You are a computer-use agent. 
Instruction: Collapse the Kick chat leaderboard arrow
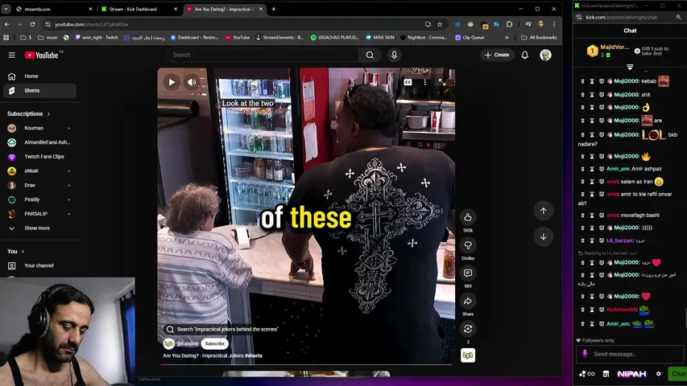(x=630, y=67)
